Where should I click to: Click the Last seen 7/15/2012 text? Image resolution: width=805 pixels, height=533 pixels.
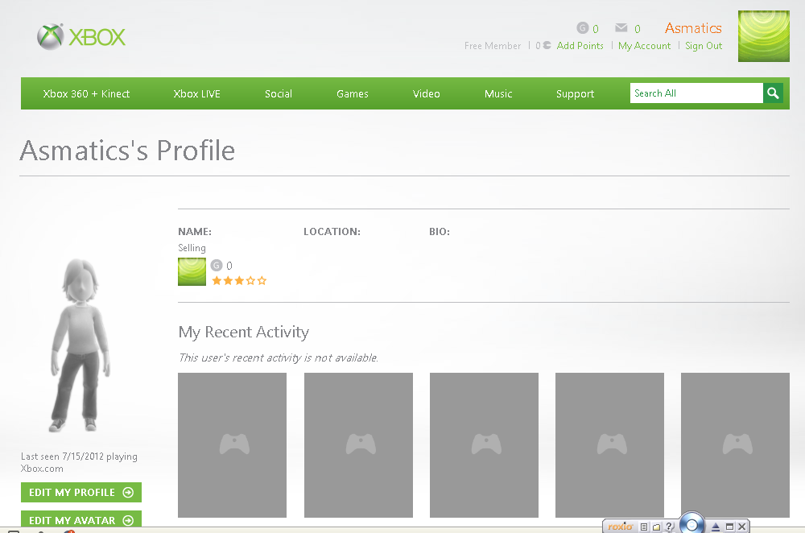click(79, 462)
